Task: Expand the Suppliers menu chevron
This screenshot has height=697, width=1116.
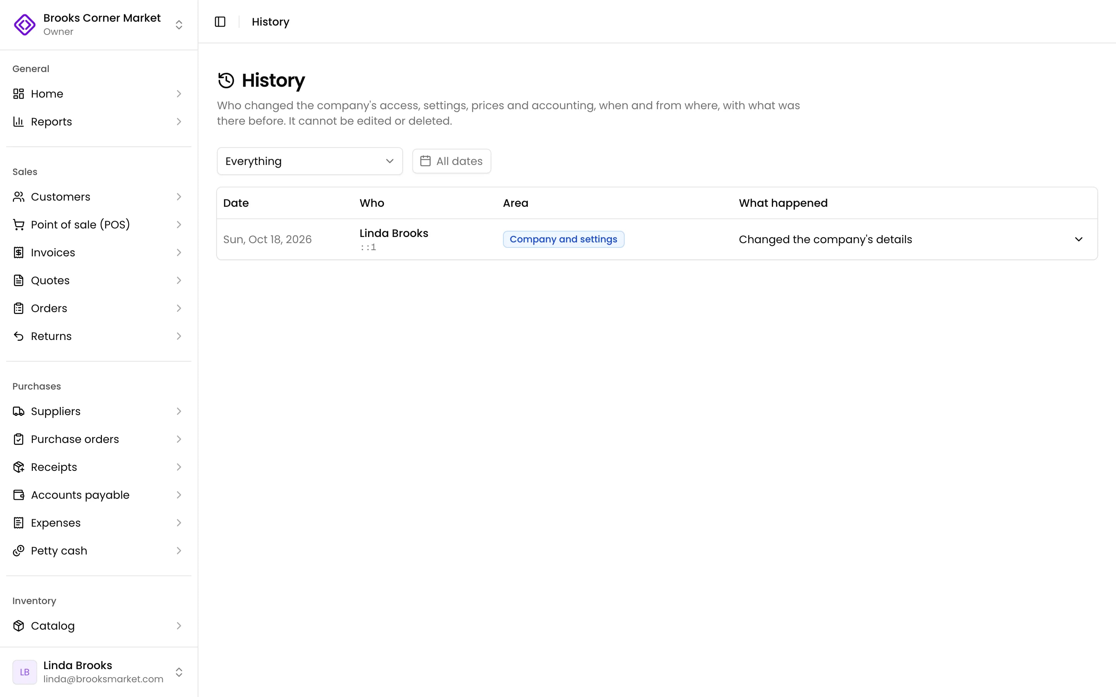Action: coord(179,411)
